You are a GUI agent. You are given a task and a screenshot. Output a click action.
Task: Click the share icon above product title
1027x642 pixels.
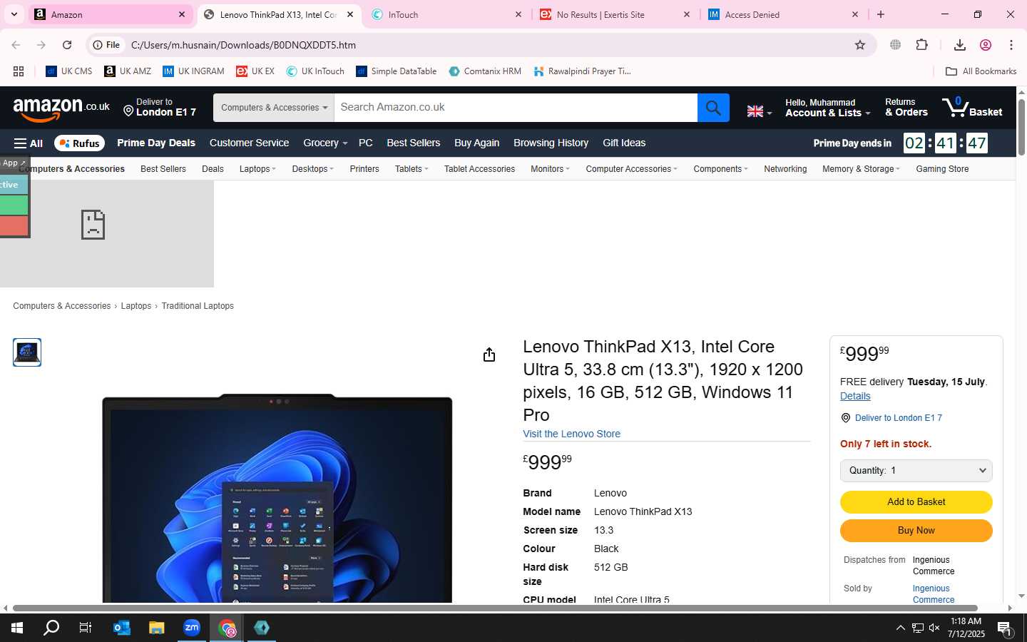pos(489,355)
